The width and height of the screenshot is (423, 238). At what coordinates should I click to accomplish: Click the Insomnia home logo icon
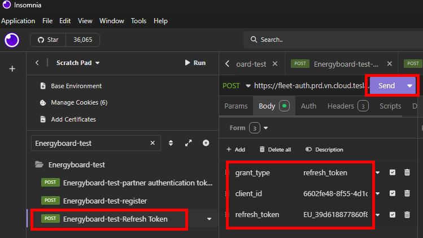click(12, 40)
